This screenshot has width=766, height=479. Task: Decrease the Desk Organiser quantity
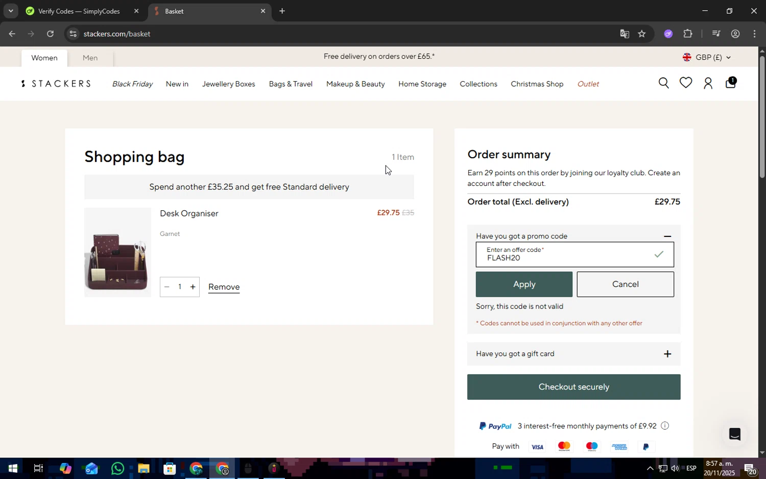click(166, 287)
